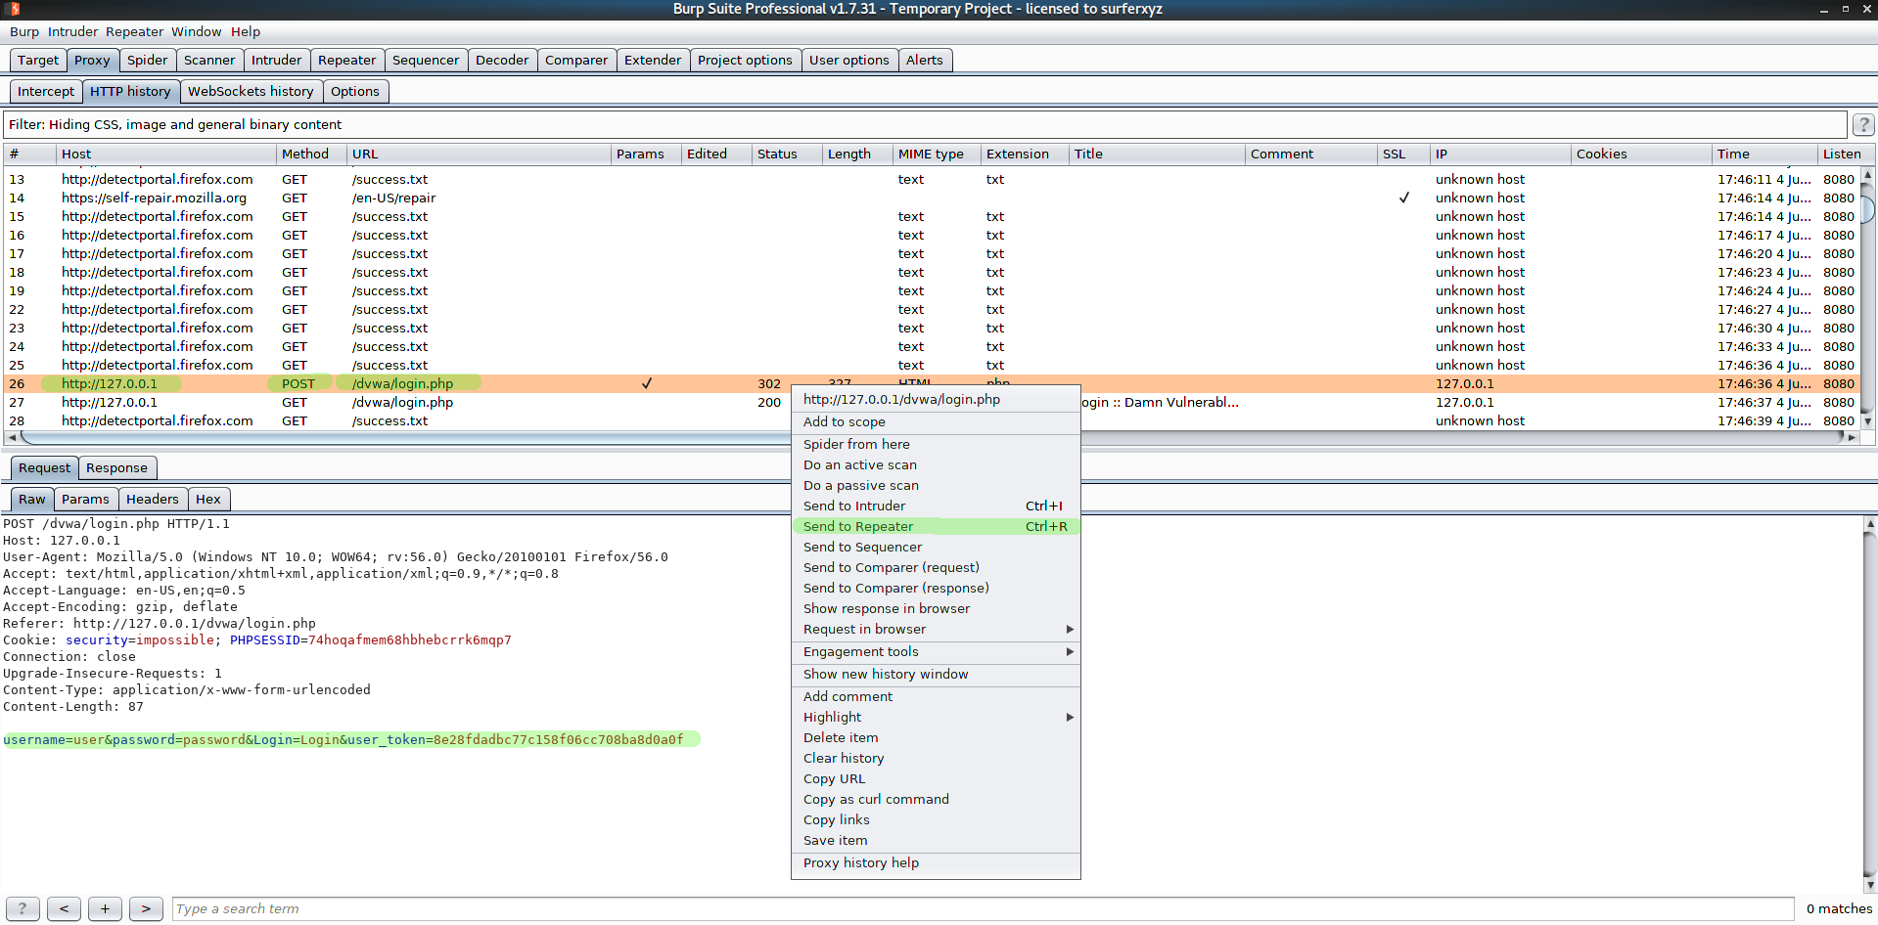The width and height of the screenshot is (1878, 925).
Task: Choose Do an active scan
Action: [x=936, y=464]
